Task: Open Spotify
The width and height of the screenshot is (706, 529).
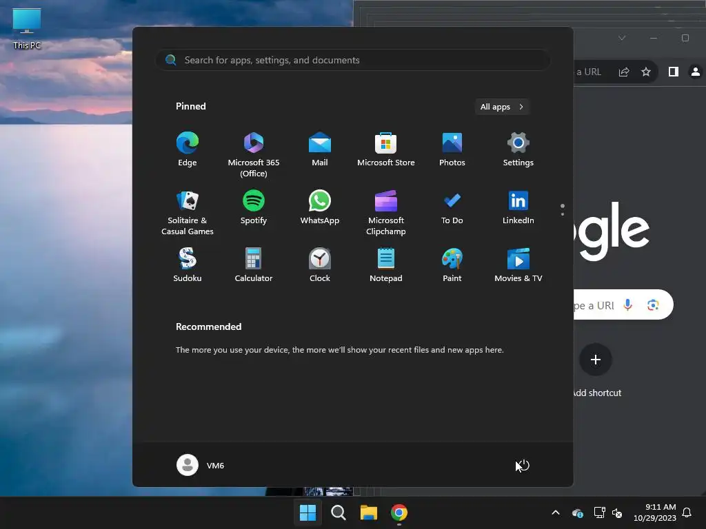Action: click(254, 207)
